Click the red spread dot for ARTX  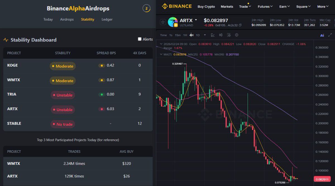(x=102, y=109)
